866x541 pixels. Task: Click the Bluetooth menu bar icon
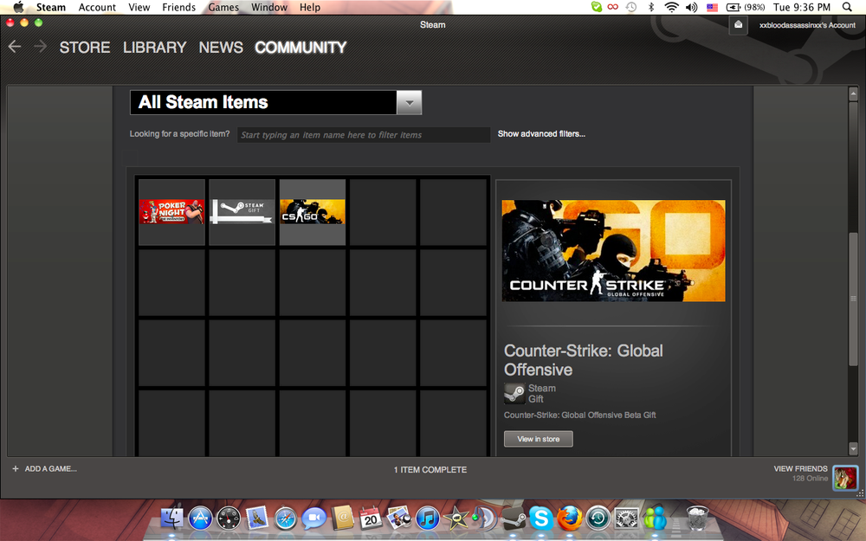tap(651, 7)
